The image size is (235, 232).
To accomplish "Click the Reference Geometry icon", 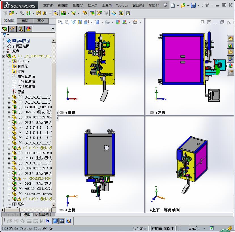I will [73, 13].
